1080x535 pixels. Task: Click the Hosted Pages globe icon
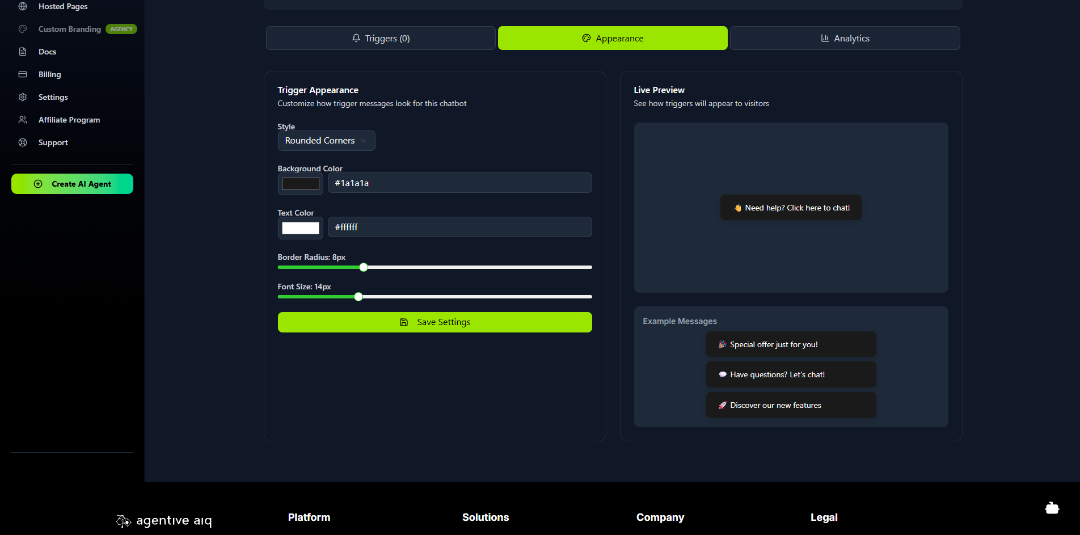click(23, 6)
